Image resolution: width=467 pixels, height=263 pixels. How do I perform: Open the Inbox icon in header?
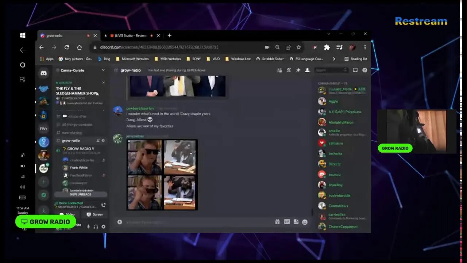point(355,70)
